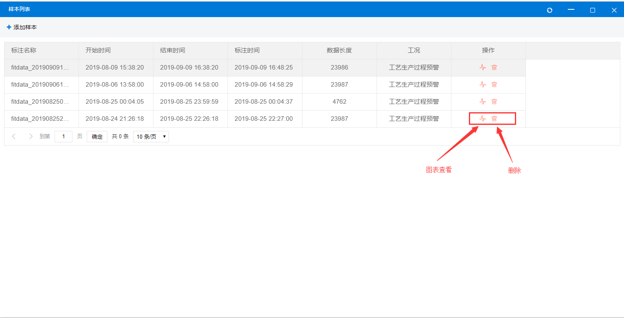
Task: Click the 数据长度 column header
Action: (x=339, y=50)
